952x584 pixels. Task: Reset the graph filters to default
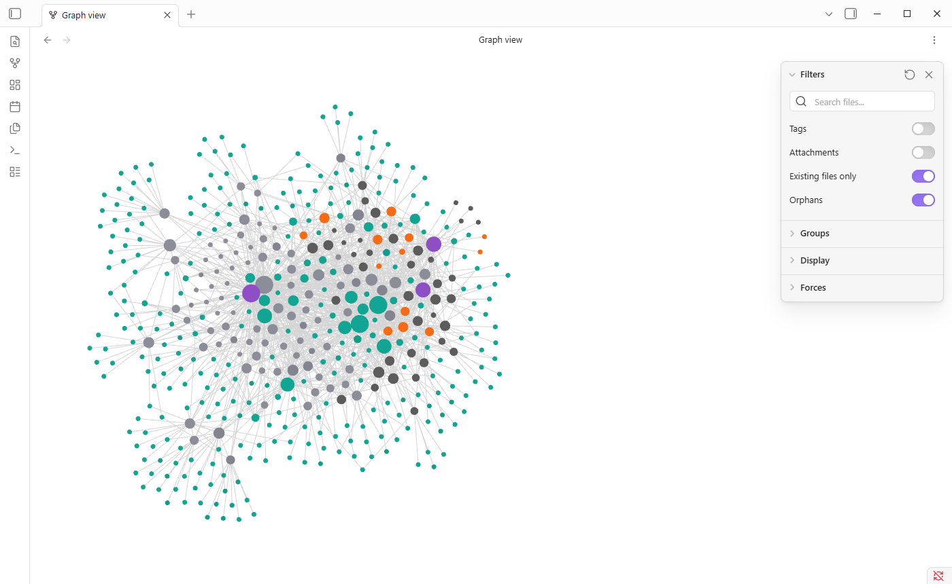[910, 75]
